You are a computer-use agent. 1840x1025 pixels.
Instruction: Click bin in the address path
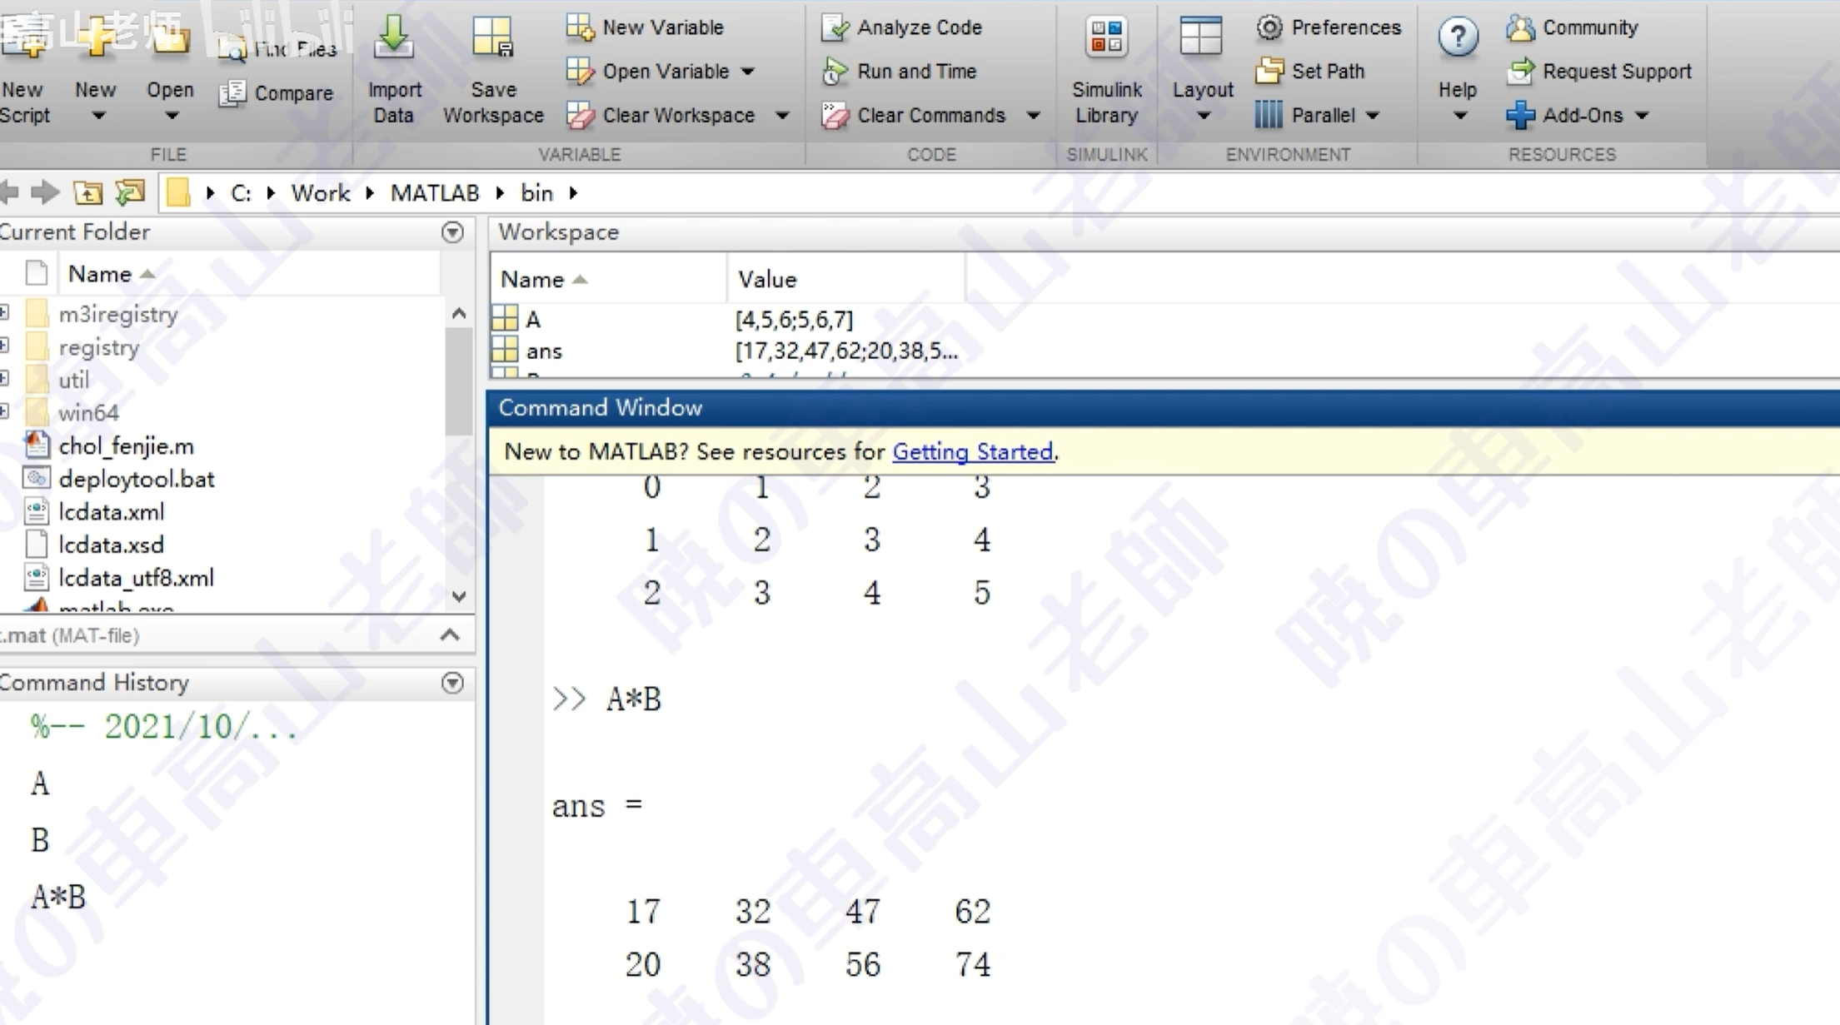coord(536,193)
